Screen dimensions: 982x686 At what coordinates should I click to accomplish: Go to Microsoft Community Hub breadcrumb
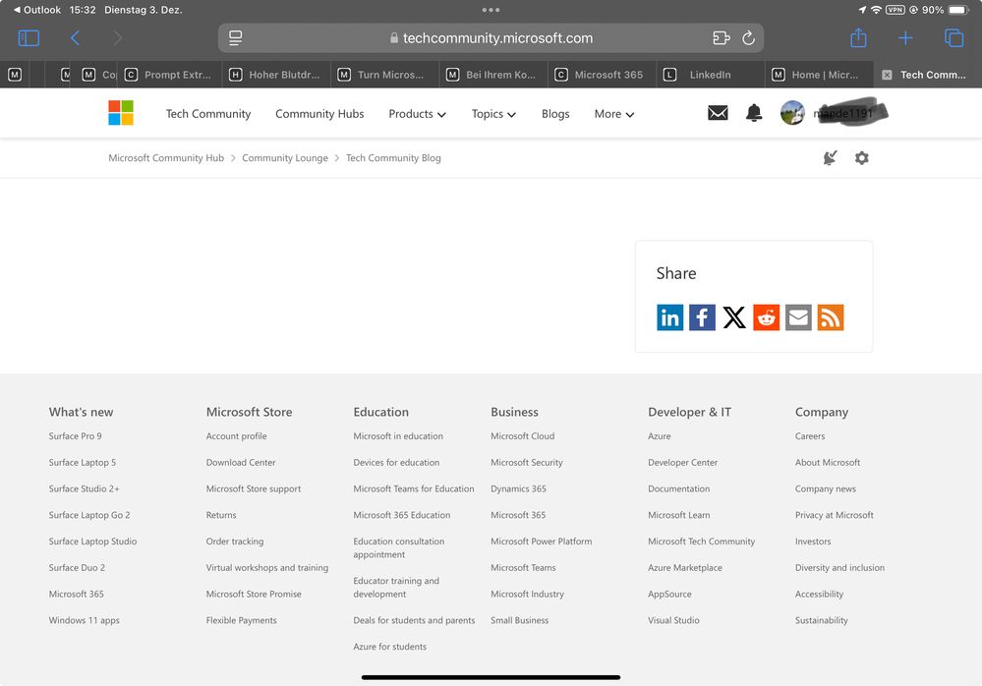click(x=166, y=157)
